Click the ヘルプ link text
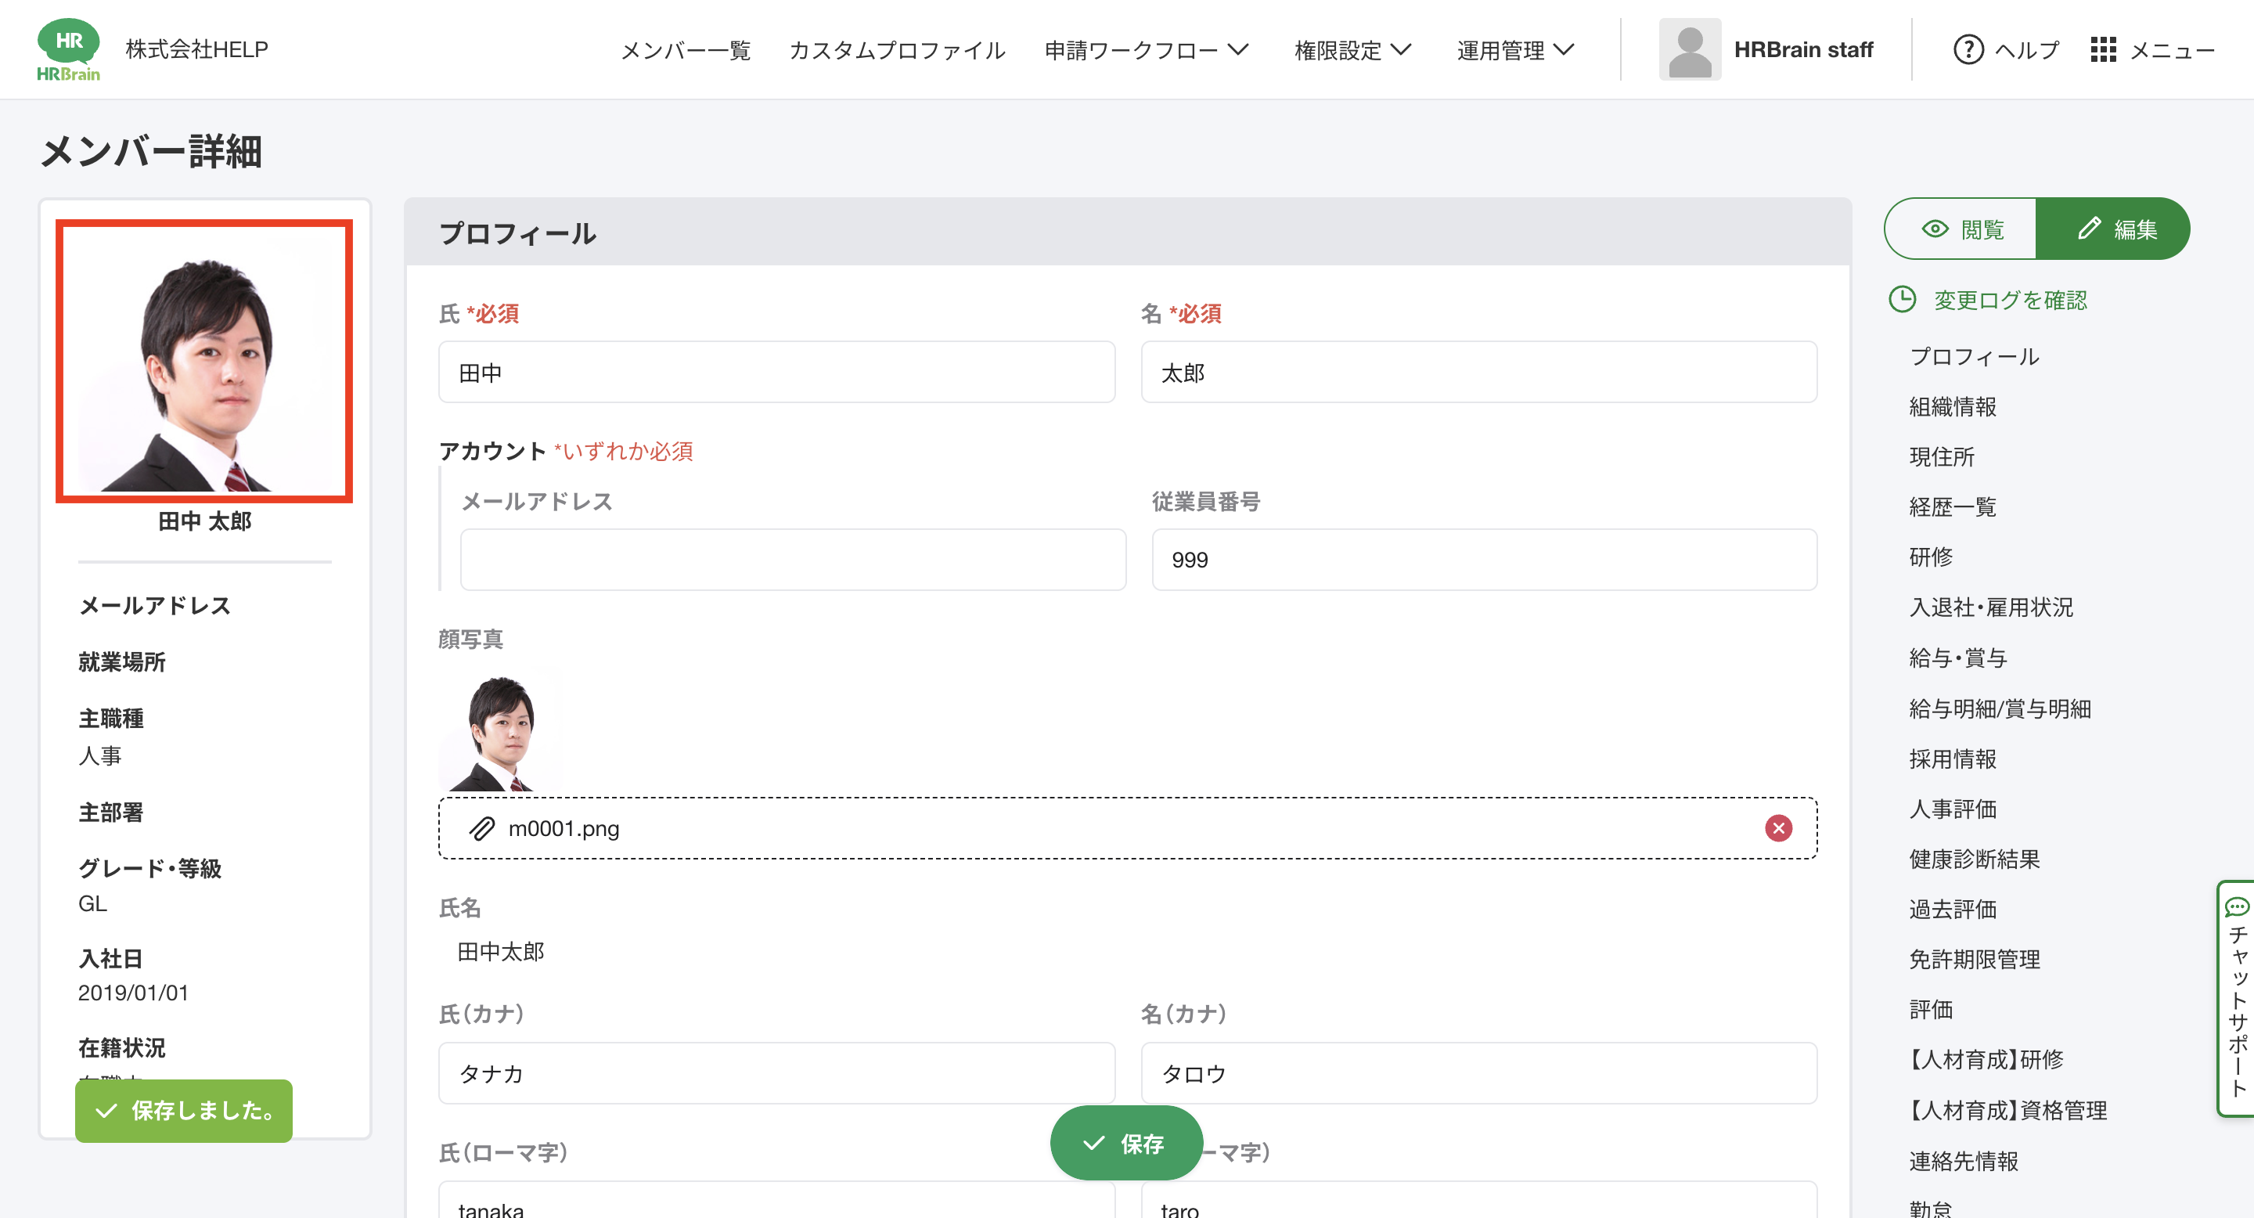The width and height of the screenshot is (2254, 1218). coord(2026,50)
